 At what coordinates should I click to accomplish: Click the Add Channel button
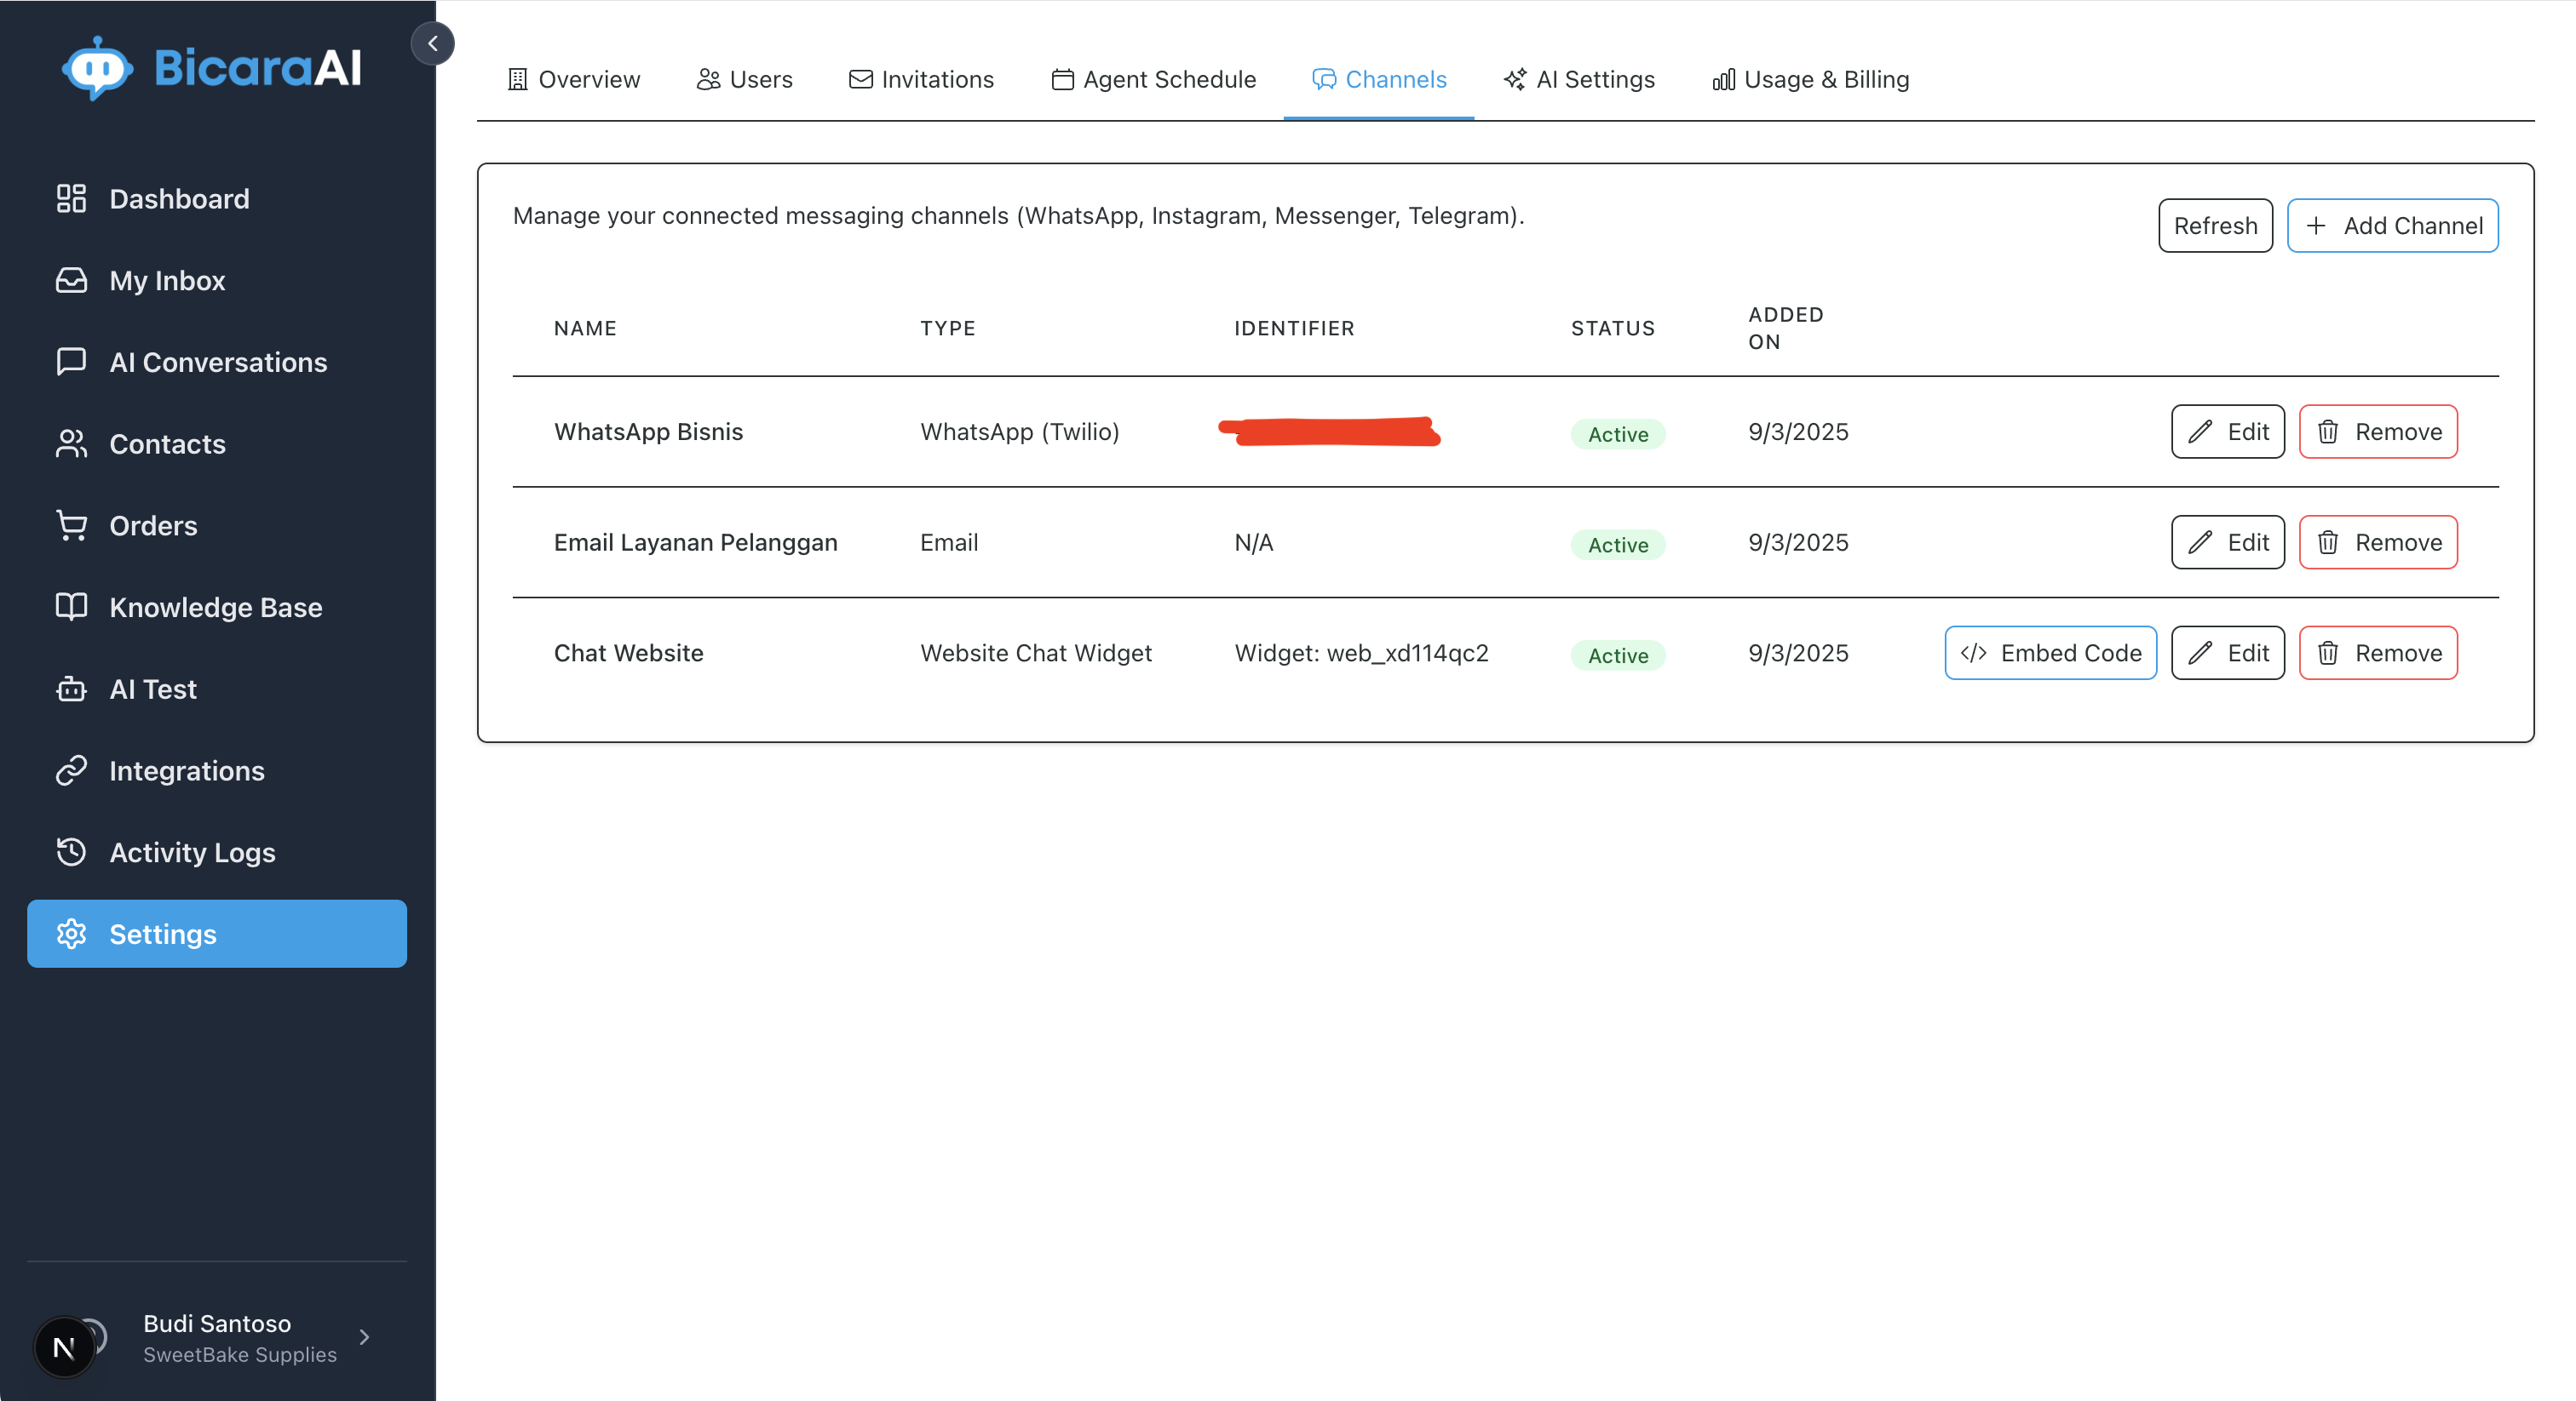(x=2392, y=226)
